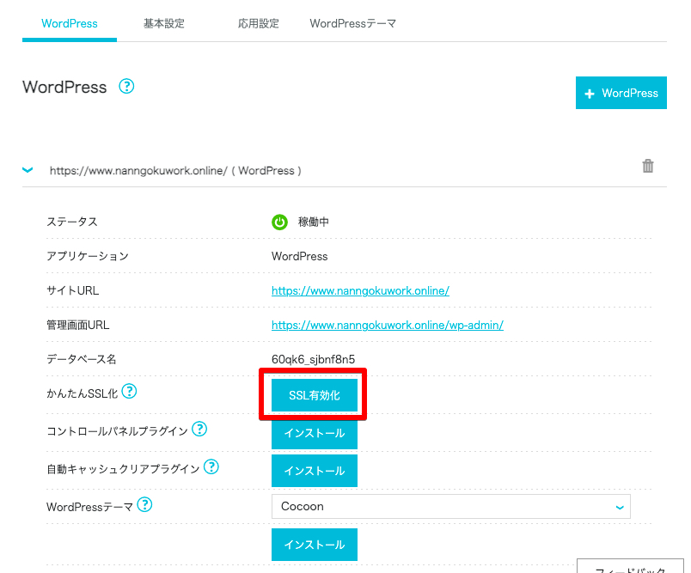Viewport: 691px width, 573px height.
Task: Install the selected WordPress theme
Action: point(315,545)
